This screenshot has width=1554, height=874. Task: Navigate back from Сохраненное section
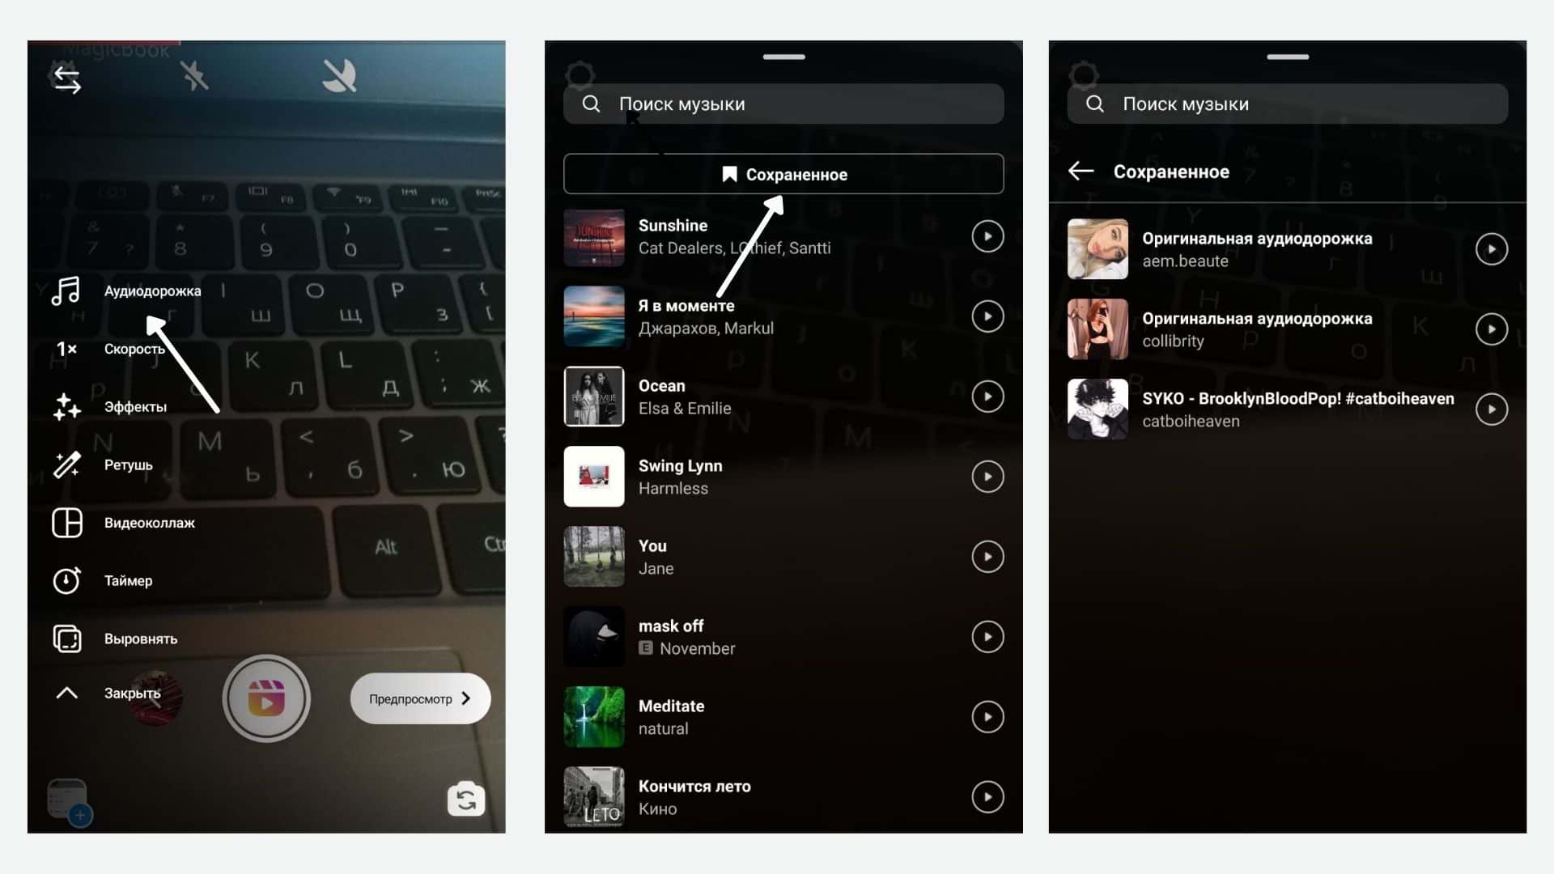pyautogui.click(x=1081, y=171)
